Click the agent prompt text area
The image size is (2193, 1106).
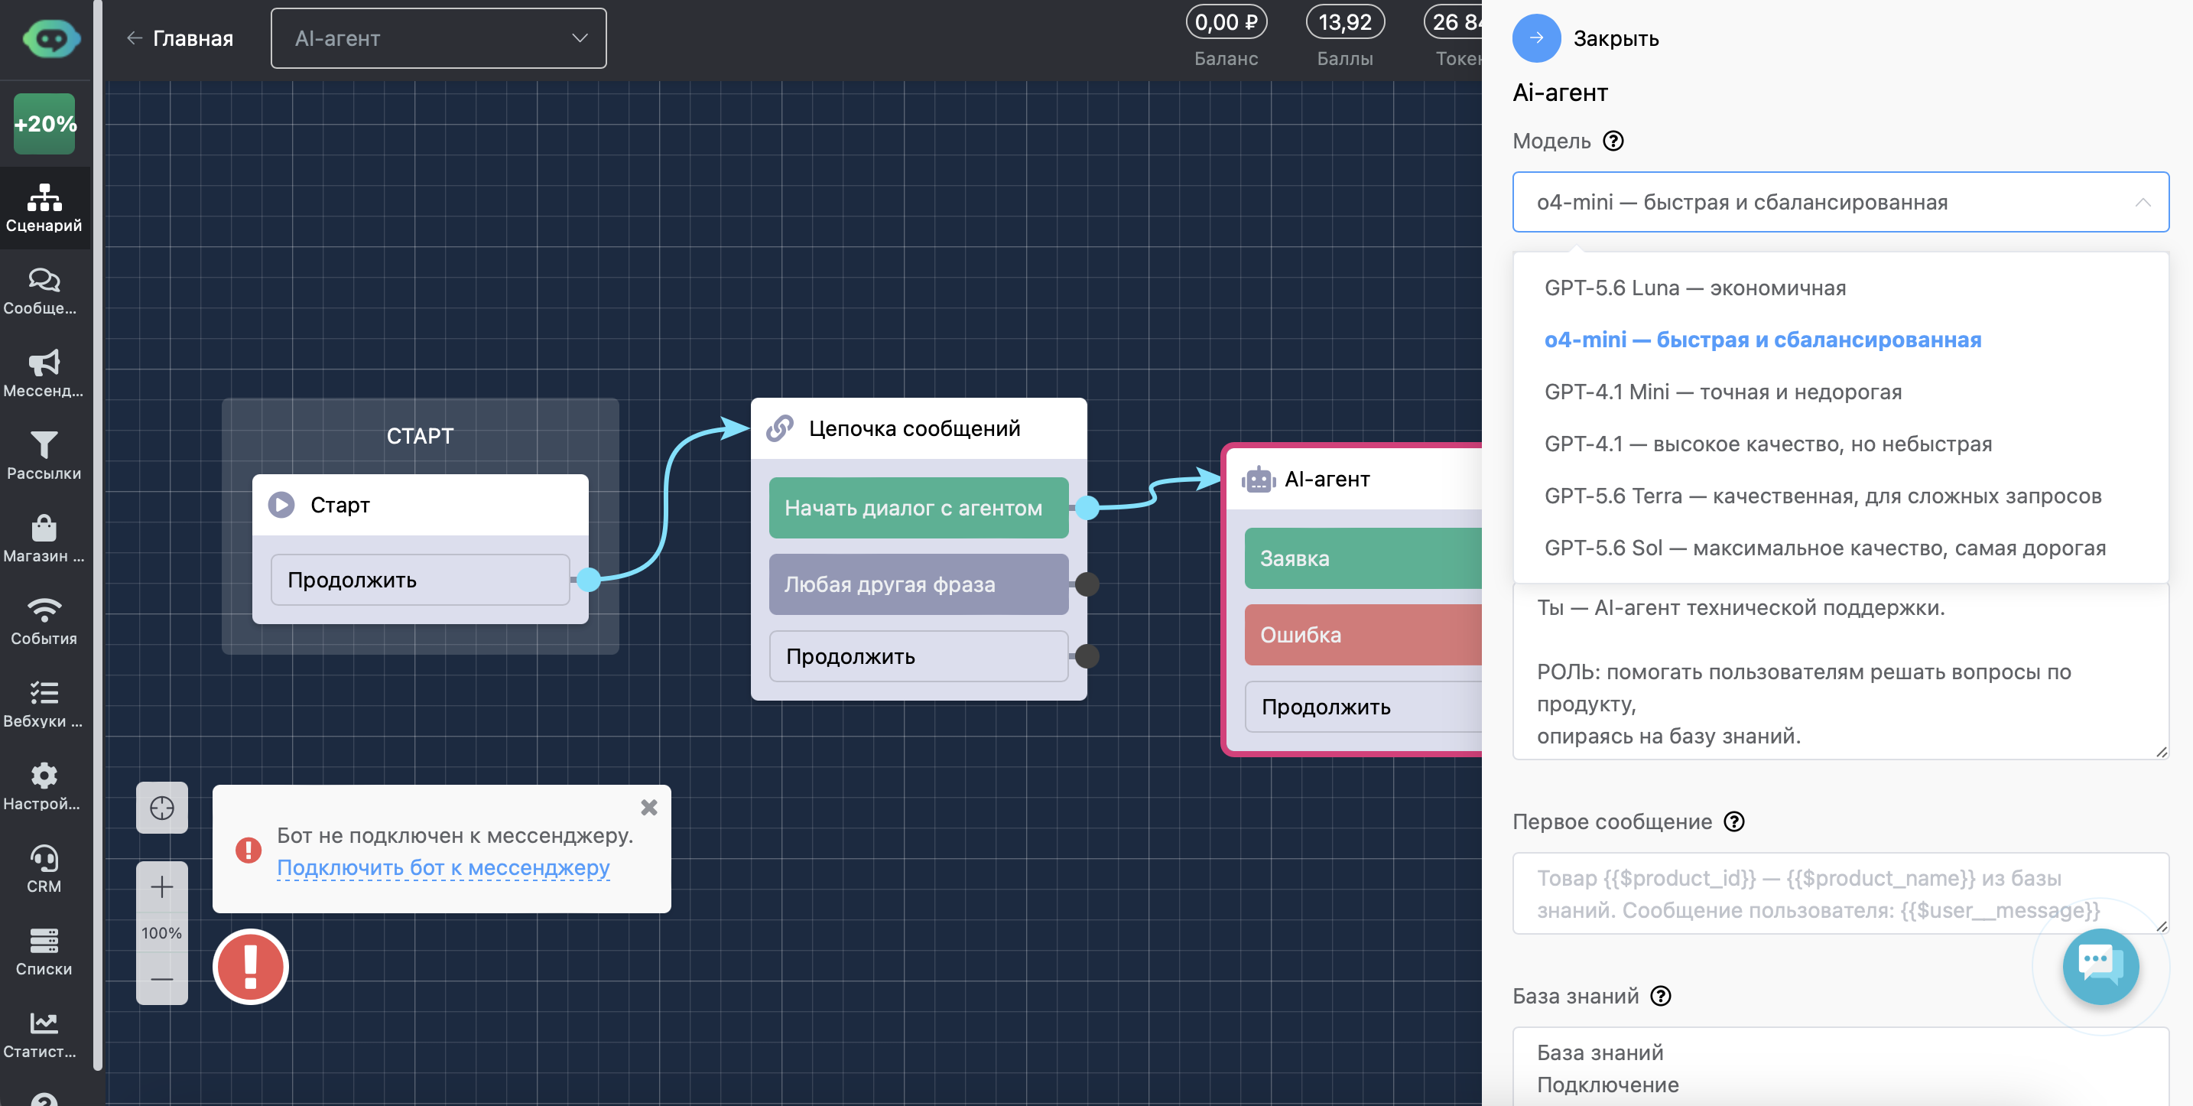(x=1840, y=671)
